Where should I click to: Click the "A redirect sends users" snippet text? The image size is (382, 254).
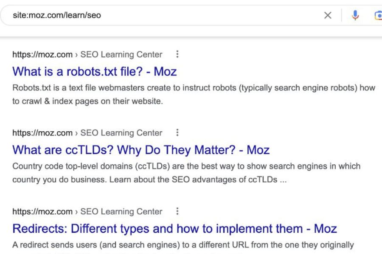[183, 245]
